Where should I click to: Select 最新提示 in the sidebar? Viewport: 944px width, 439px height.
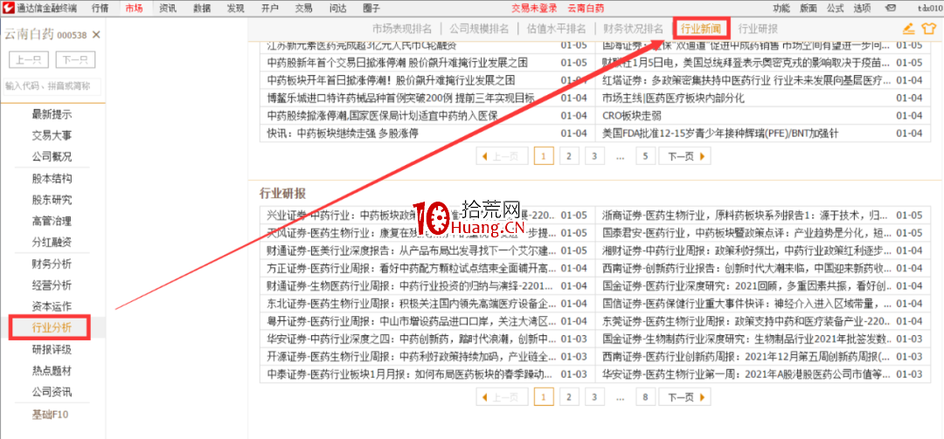tap(52, 114)
